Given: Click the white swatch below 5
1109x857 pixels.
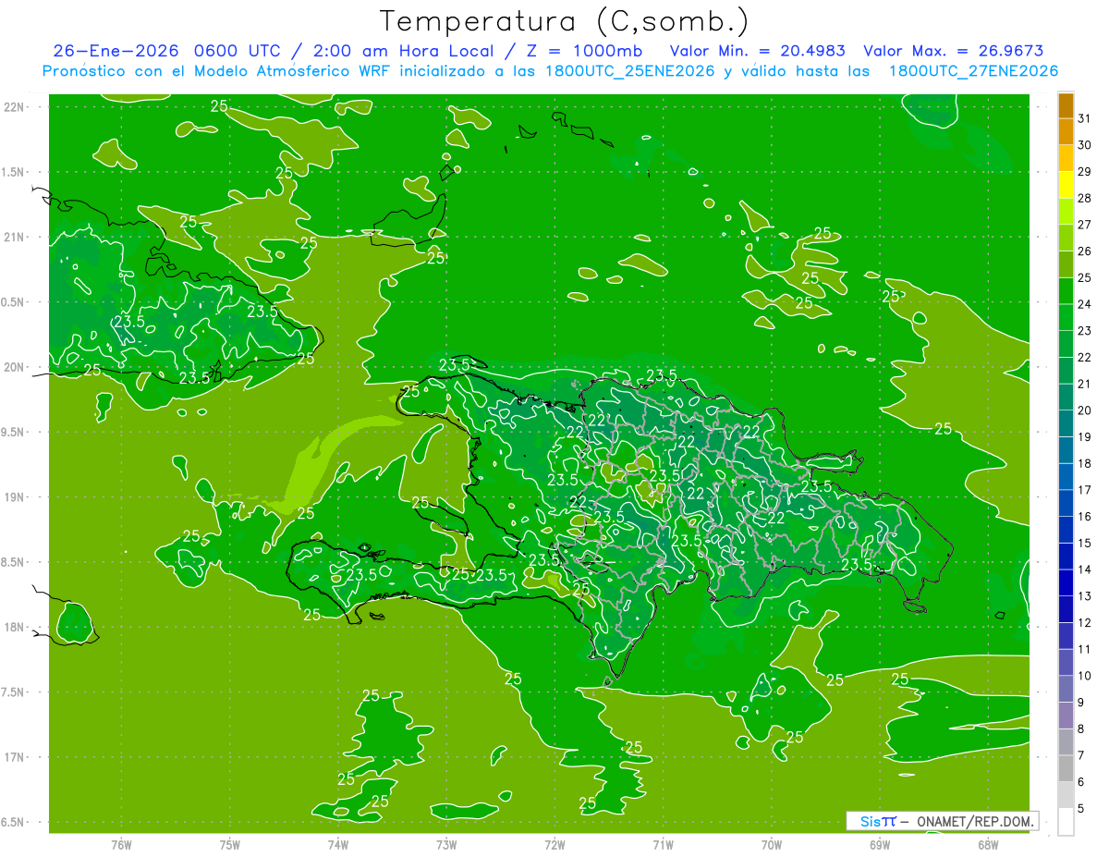Looking at the screenshot, I should coord(1066,822).
